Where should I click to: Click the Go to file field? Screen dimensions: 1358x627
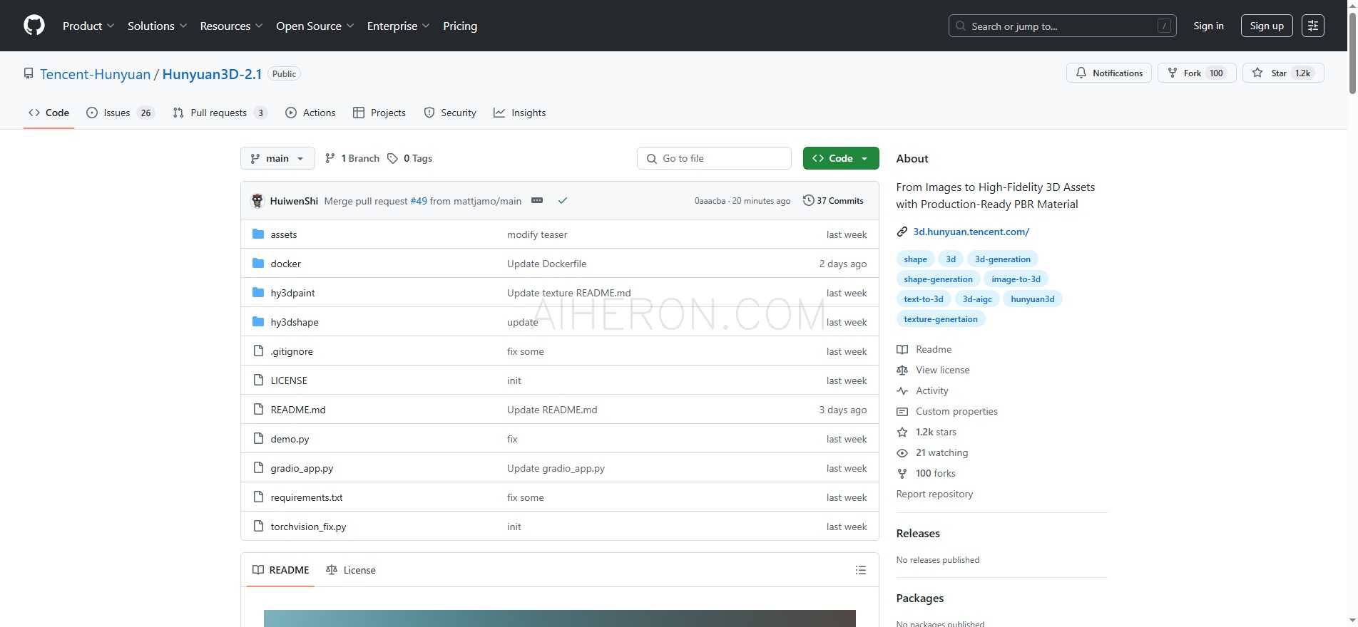714,158
